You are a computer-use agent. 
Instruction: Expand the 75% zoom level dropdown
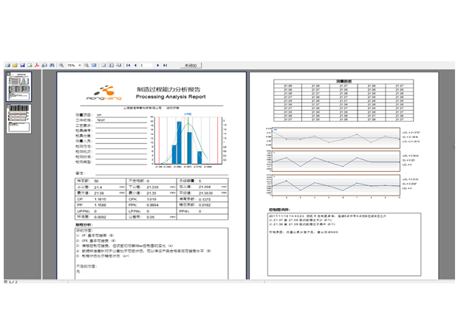coord(79,65)
